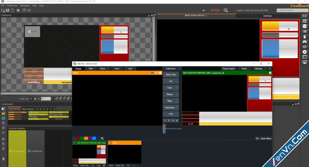This screenshot has width=309, height=167.
Task: Select the Go Red Vers. common content tile
Action: [x=17, y=149]
